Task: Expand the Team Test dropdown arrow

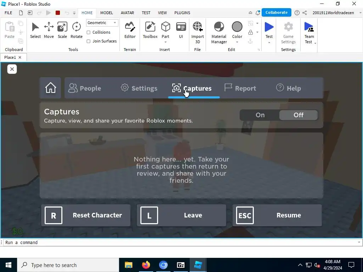Action: 315,43
